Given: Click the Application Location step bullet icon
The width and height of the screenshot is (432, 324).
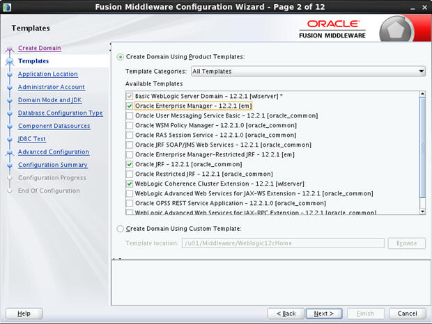Looking at the screenshot, I should [10, 74].
